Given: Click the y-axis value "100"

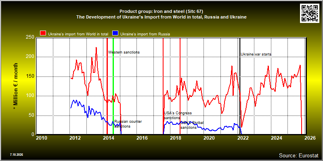Looking at the screenshot, I should (30, 96).
